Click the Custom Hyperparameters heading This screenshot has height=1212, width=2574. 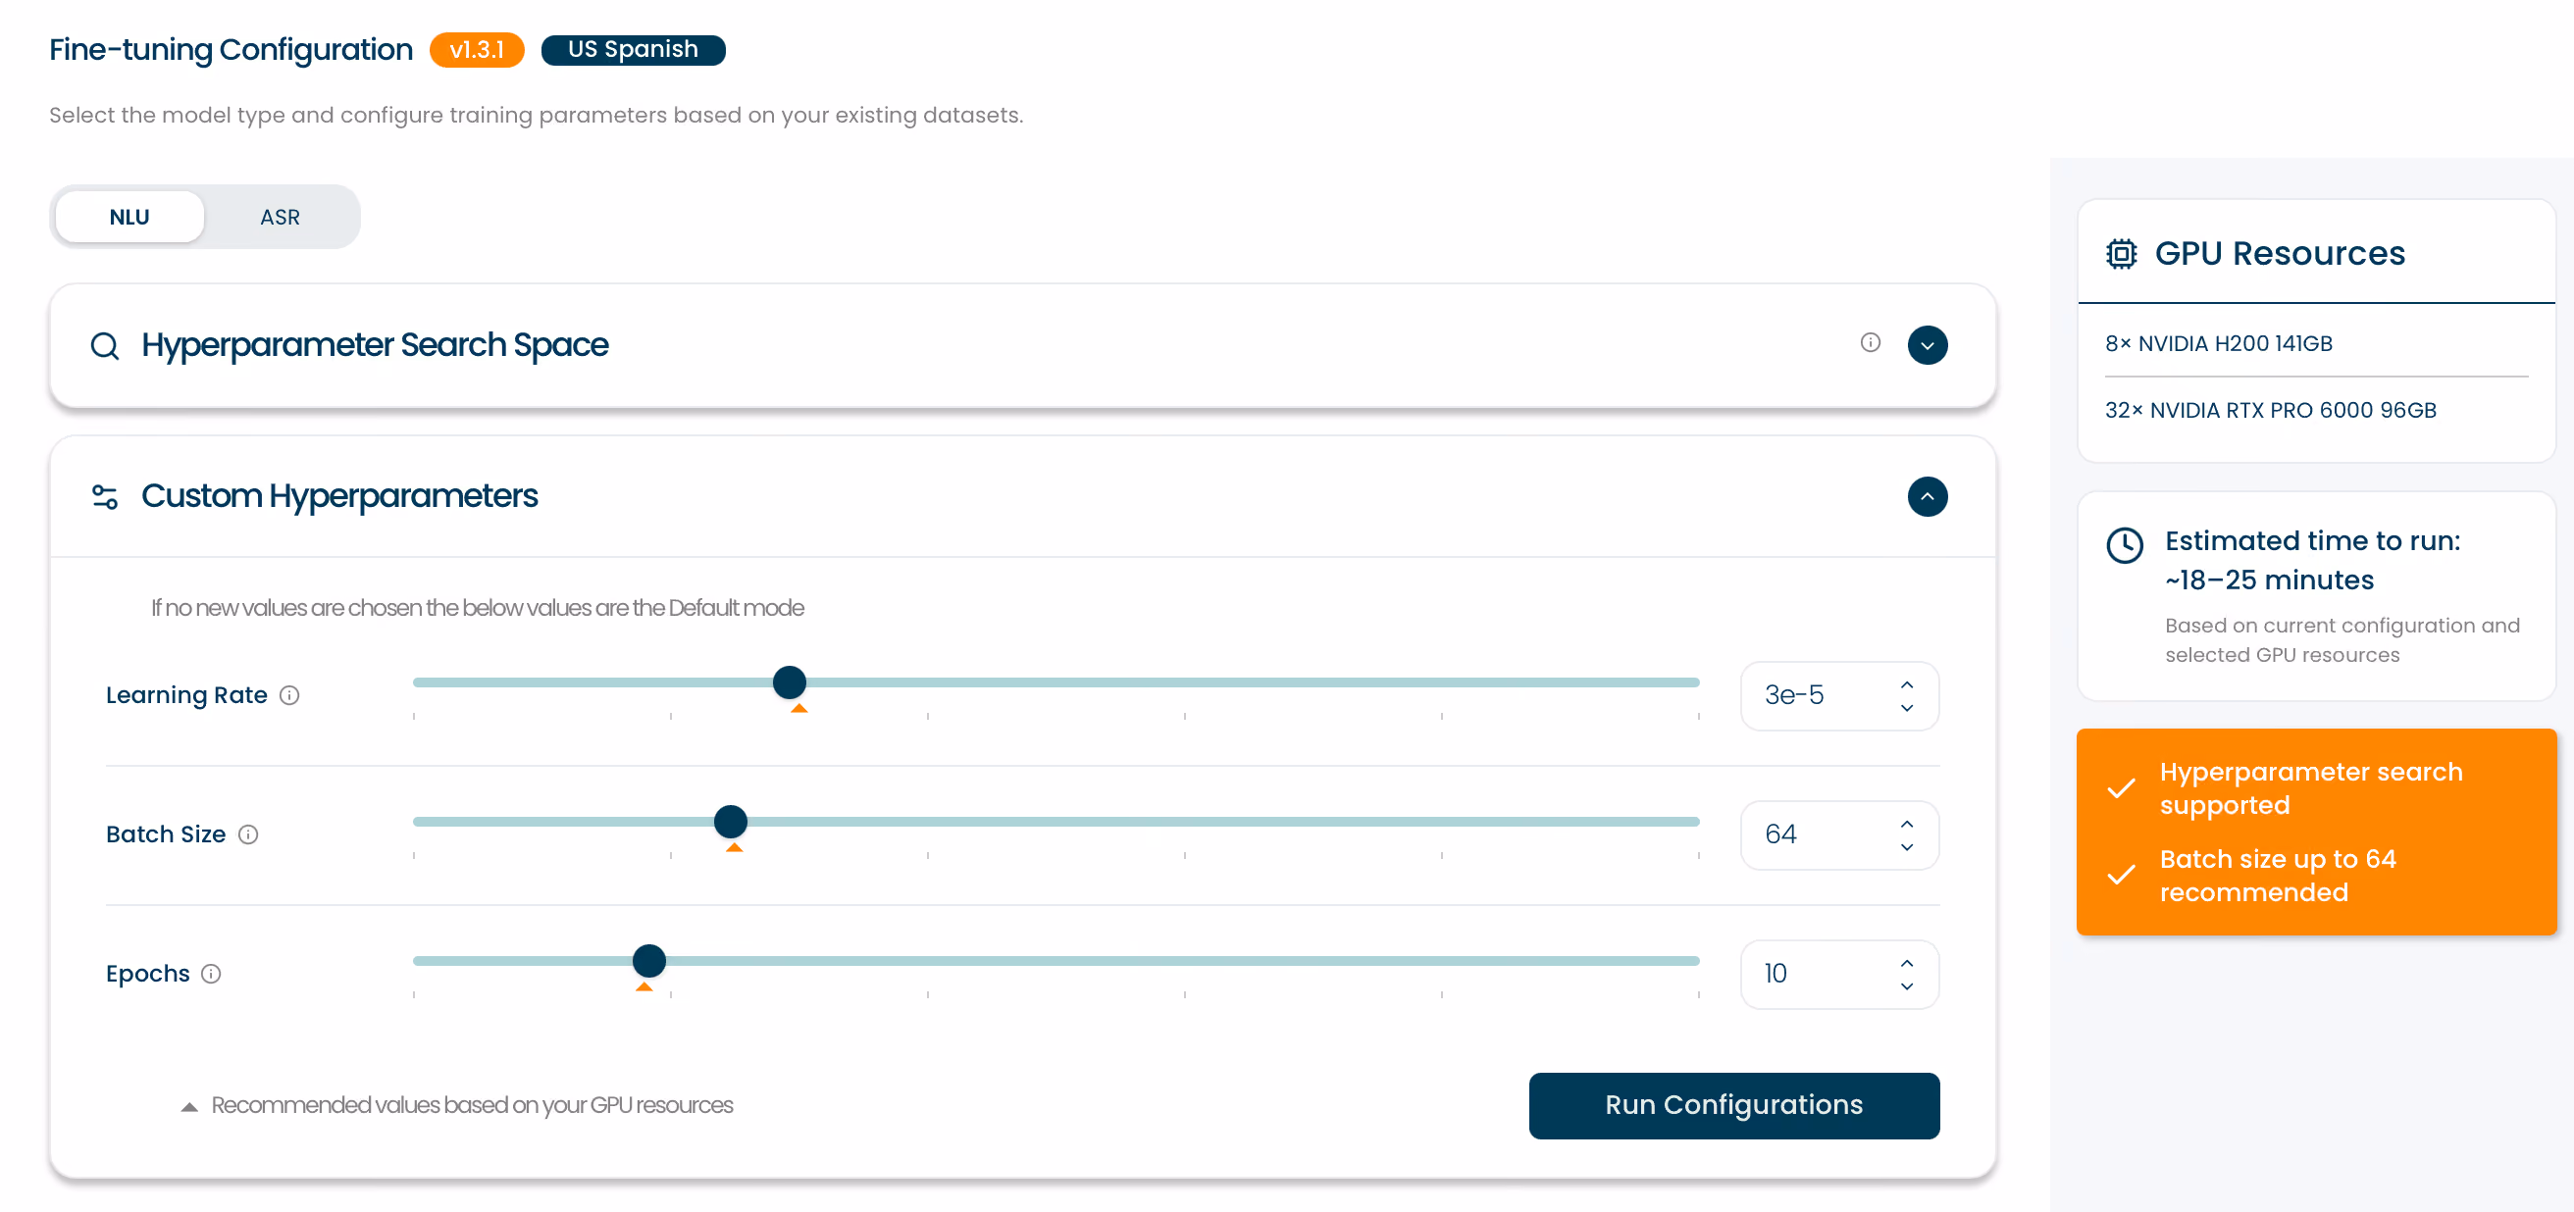tap(339, 495)
